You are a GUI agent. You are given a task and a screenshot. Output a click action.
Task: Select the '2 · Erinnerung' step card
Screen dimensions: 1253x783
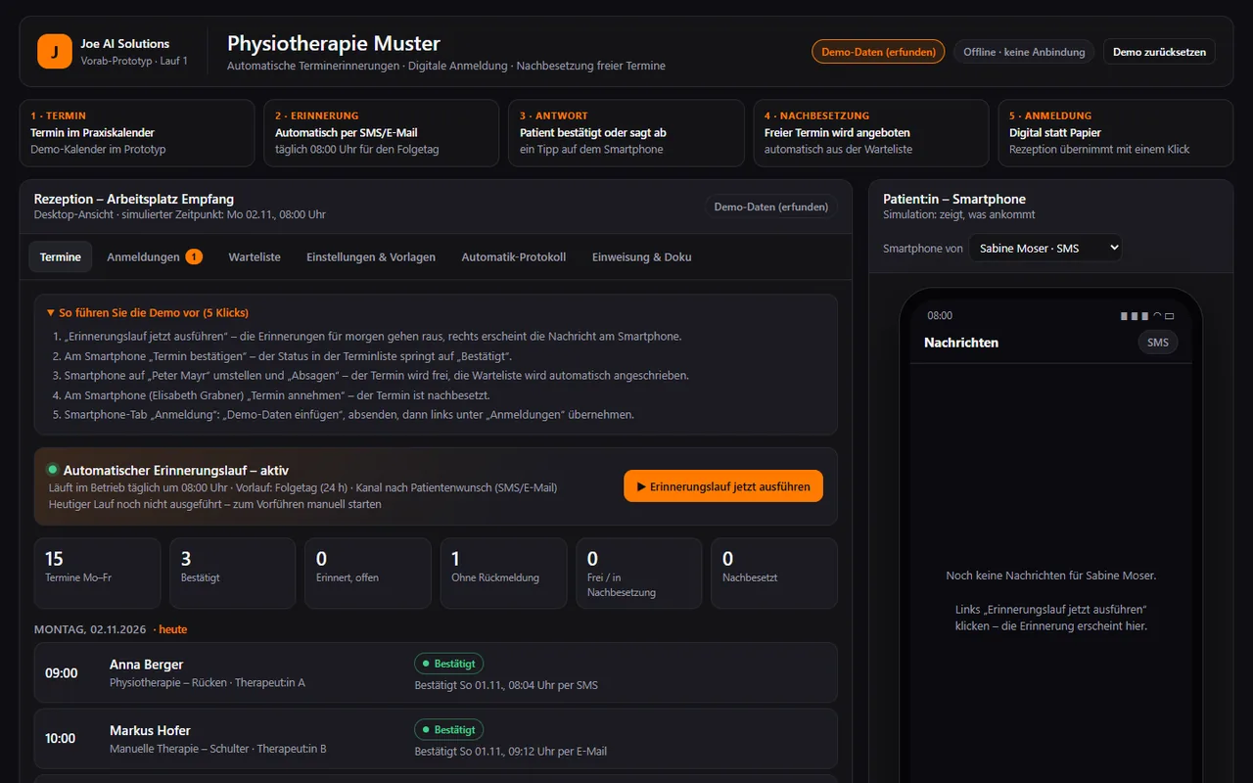[381, 133]
